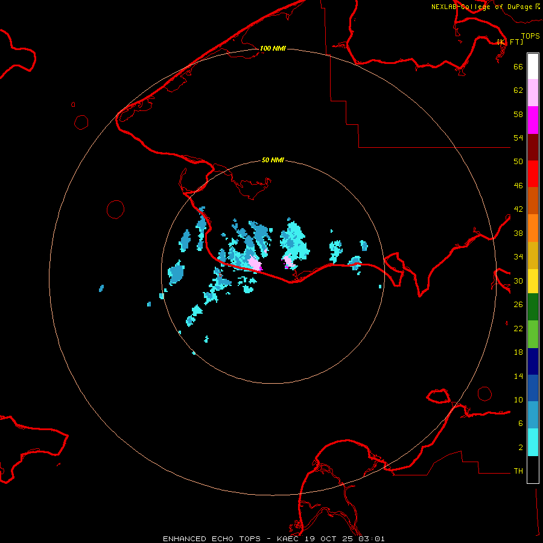Click the '10' legend value
543x543 pixels.
point(518,400)
